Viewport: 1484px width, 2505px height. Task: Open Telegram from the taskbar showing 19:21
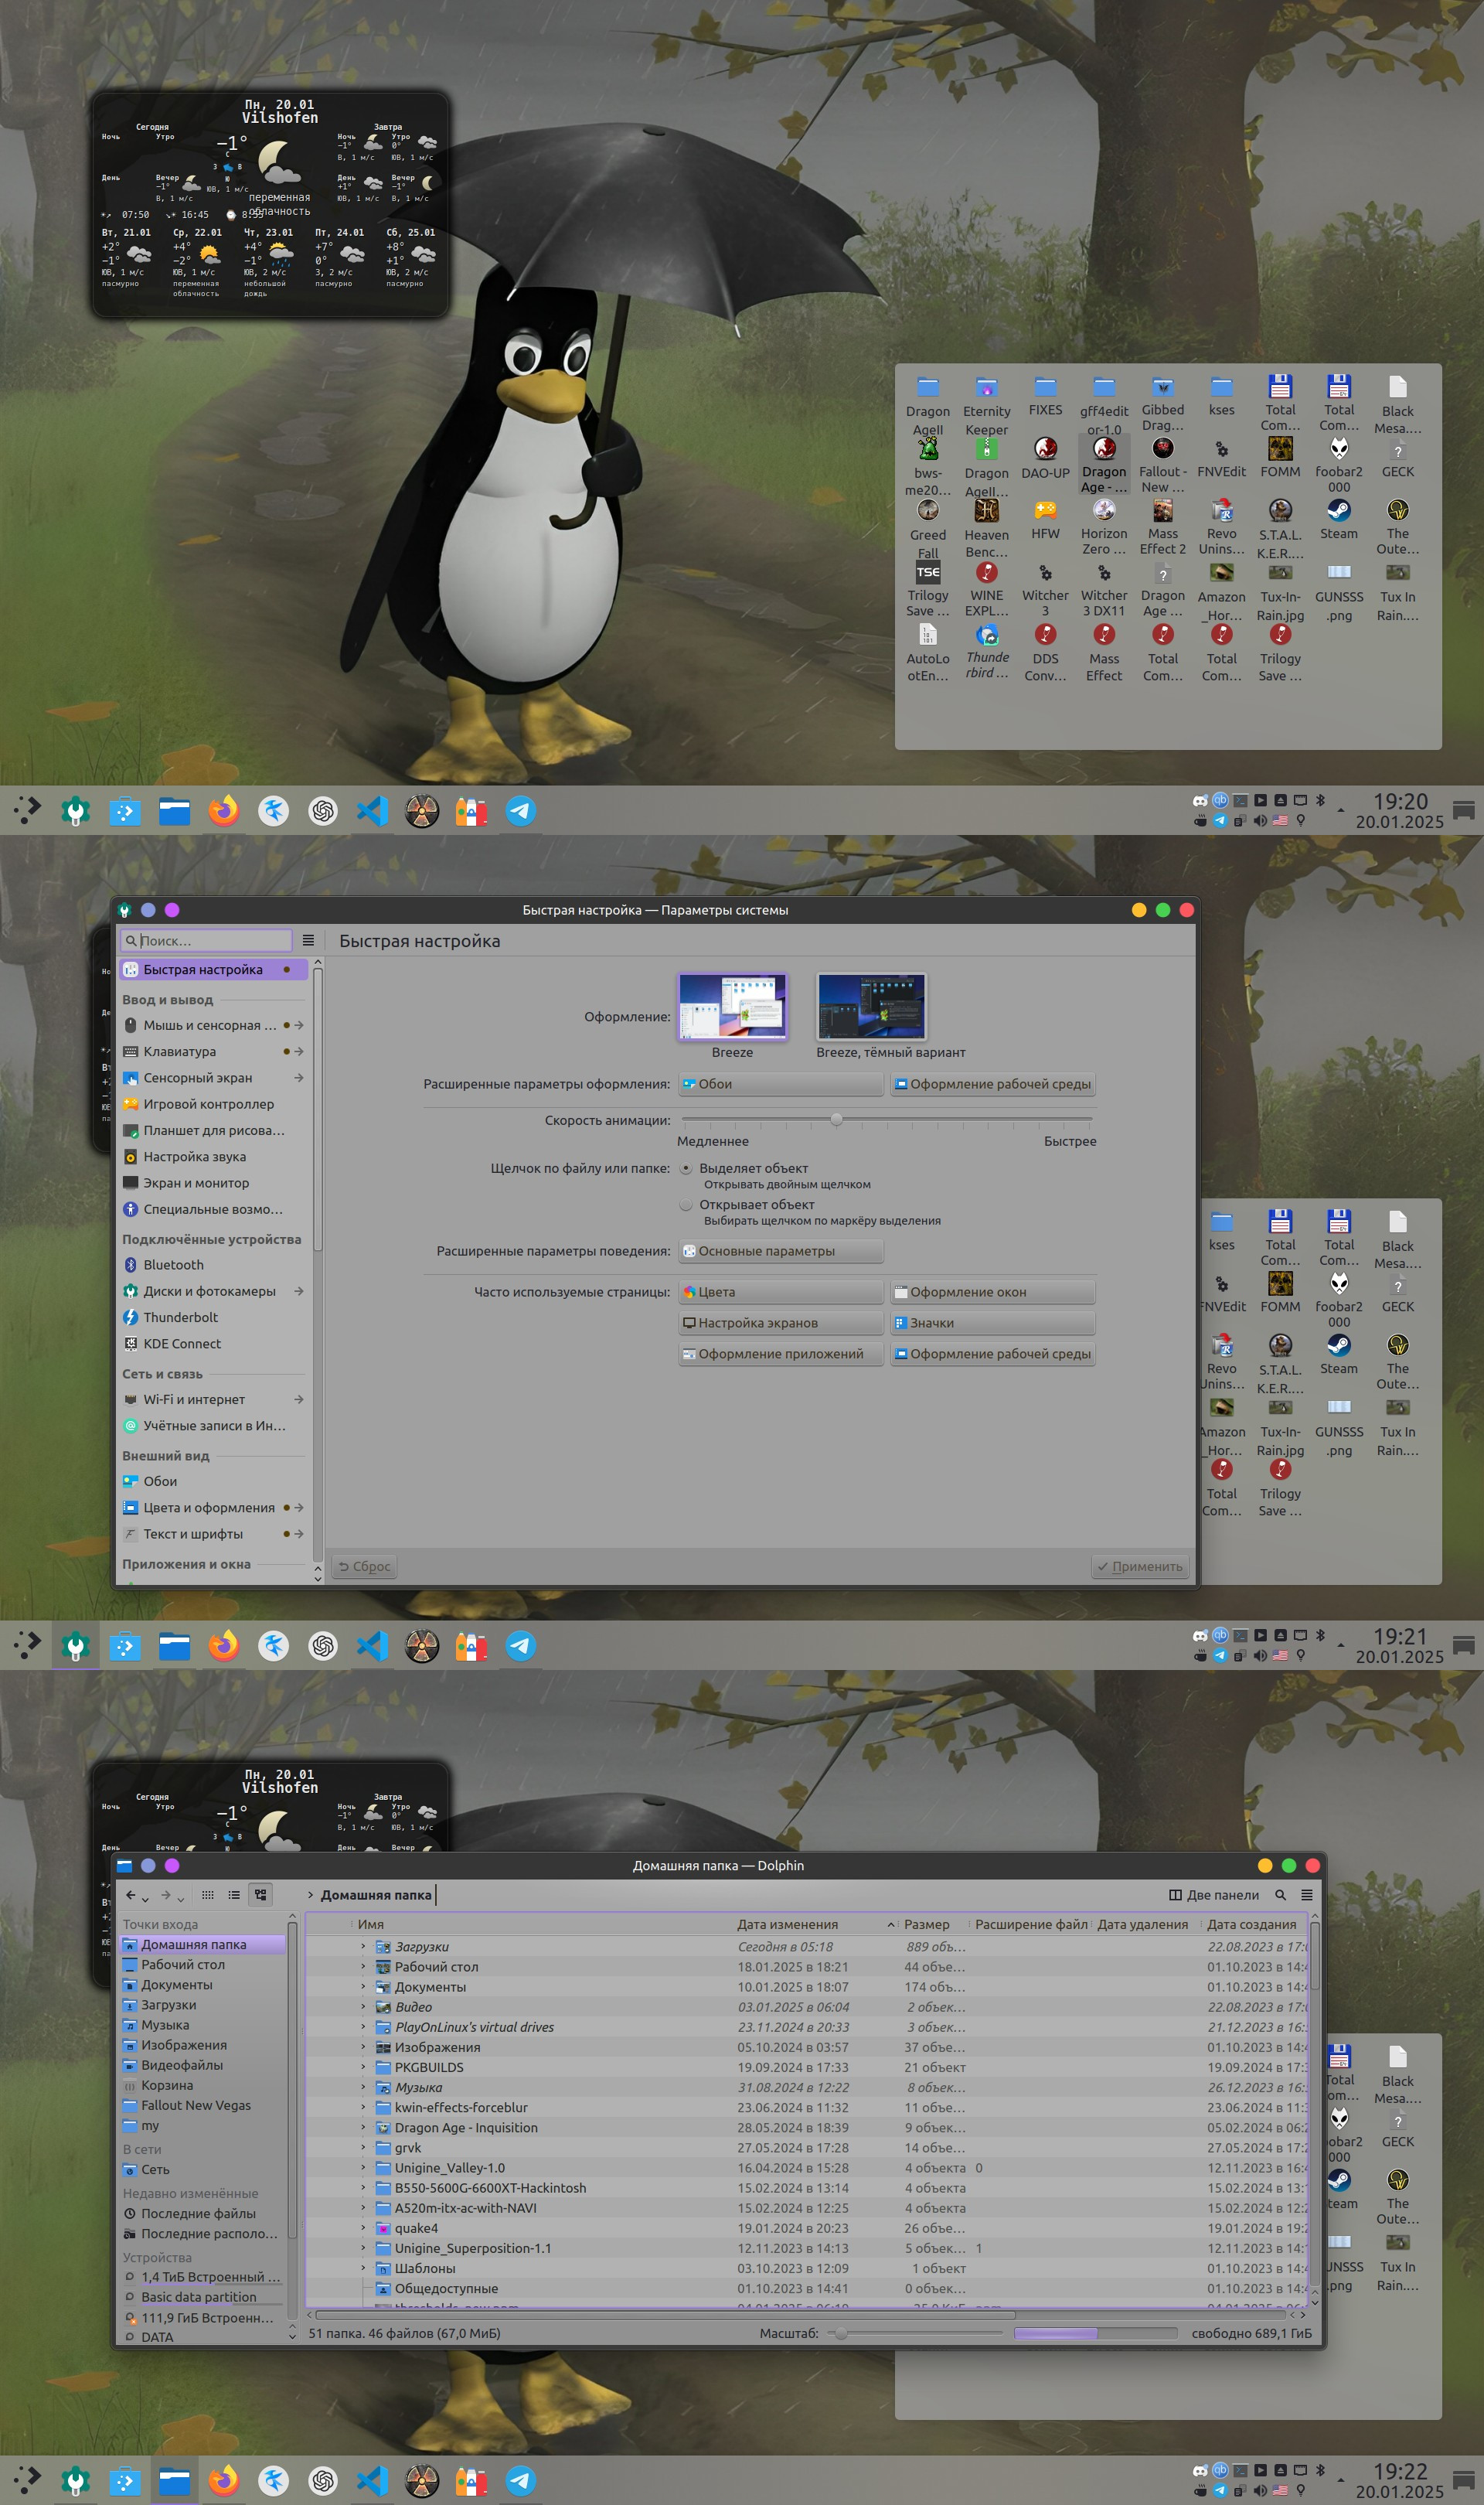(x=520, y=1645)
